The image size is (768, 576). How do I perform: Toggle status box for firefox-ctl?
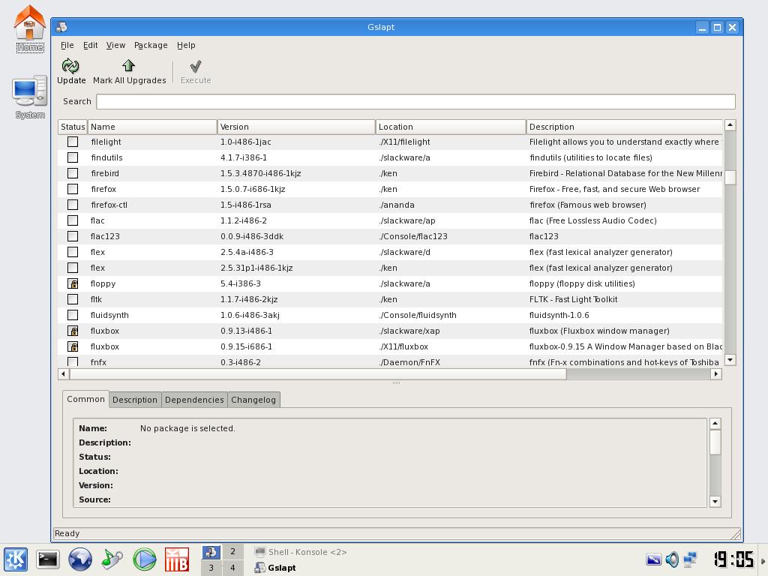pyautogui.click(x=73, y=205)
